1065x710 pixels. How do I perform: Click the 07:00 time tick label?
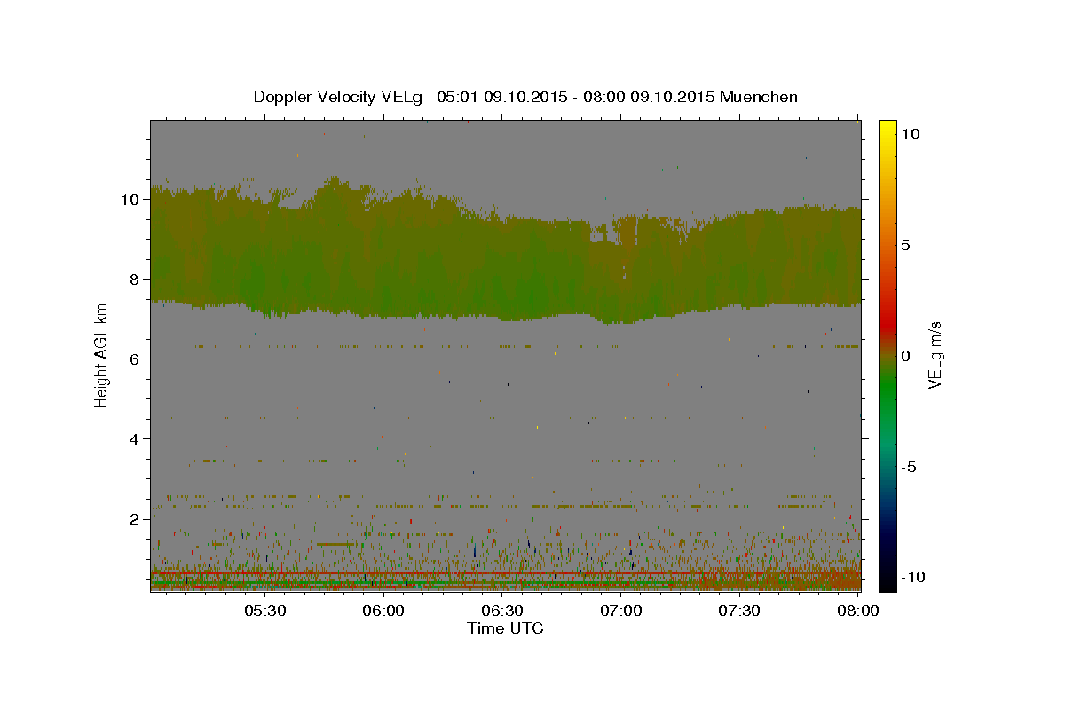pos(621,611)
